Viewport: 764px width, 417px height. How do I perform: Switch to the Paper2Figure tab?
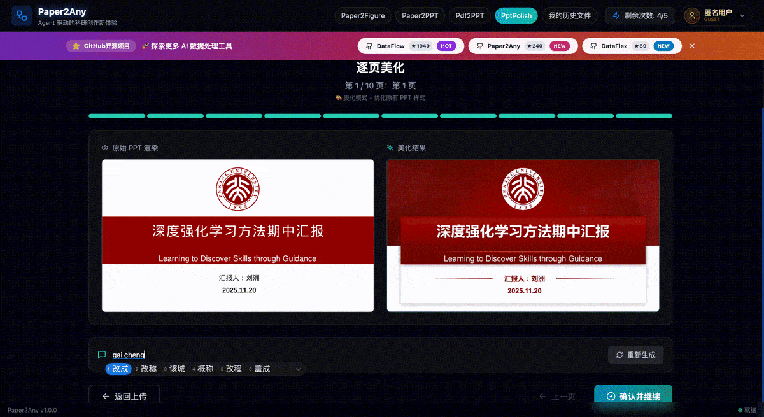point(363,16)
